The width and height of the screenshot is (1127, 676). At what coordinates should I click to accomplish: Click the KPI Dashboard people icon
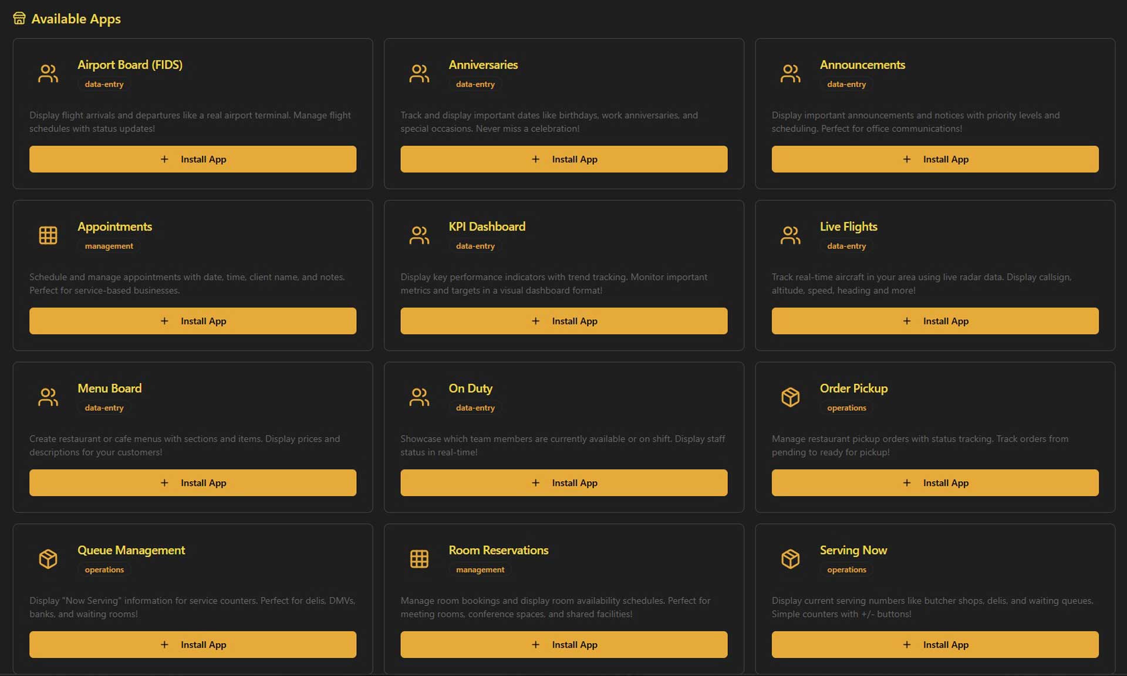click(420, 235)
